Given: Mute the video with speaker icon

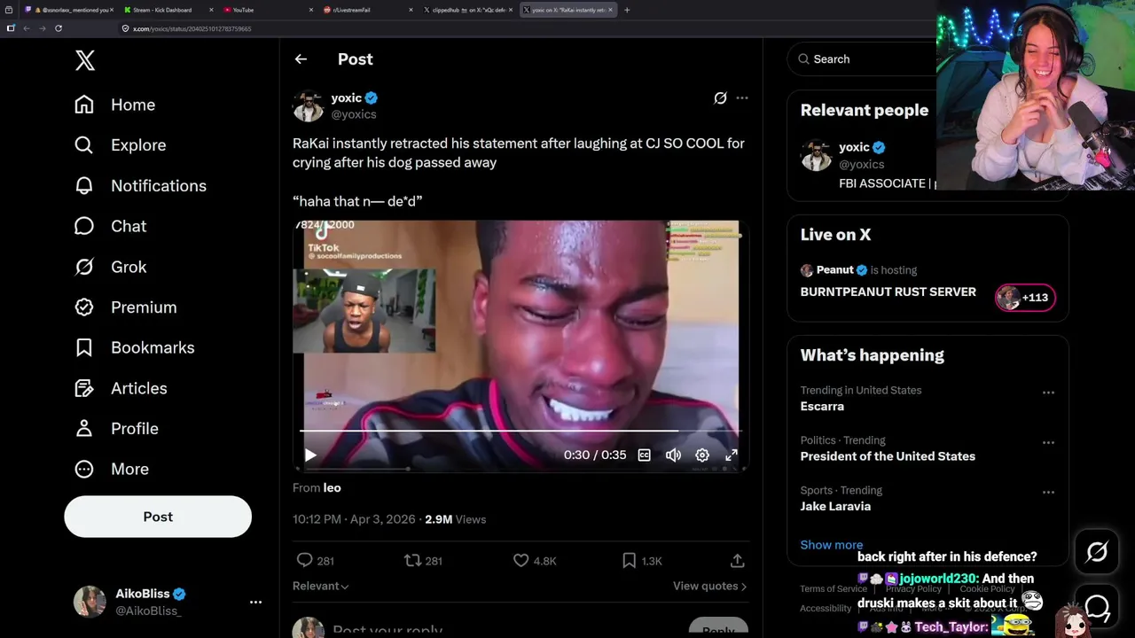Looking at the screenshot, I should (674, 455).
